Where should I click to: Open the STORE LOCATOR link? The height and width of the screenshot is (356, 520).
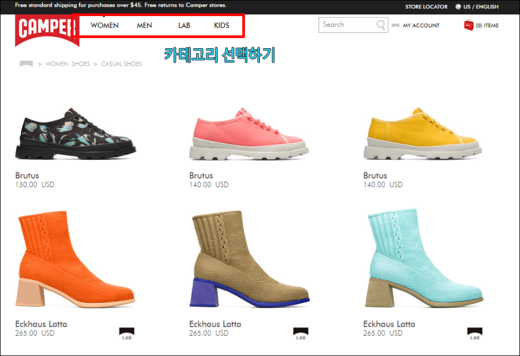426,7
